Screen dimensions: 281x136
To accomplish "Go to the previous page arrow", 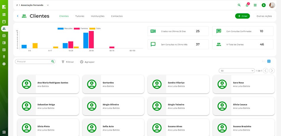I will coord(265,71).
